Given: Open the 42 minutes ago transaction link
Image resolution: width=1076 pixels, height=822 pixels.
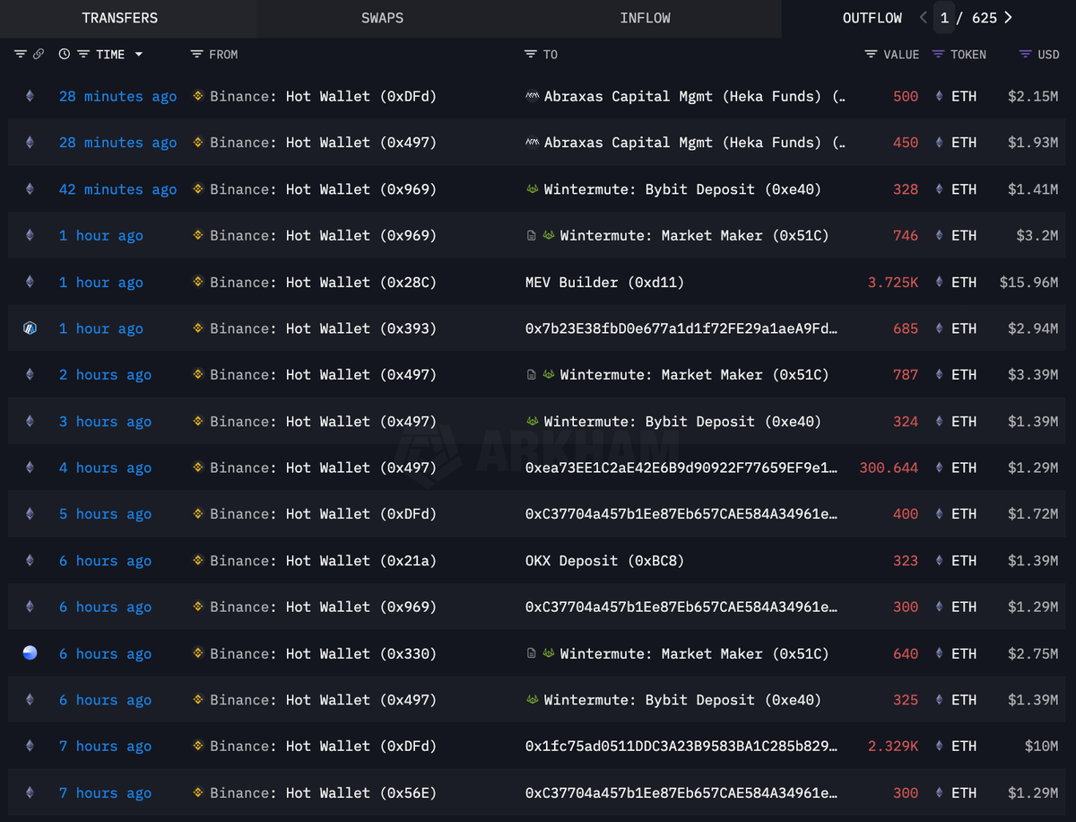Looking at the screenshot, I should click(117, 189).
